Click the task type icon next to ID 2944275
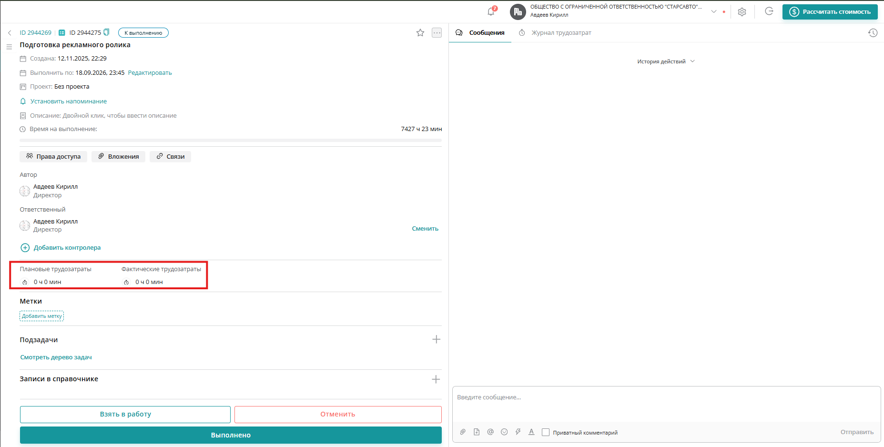This screenshot has height=447, width=884. (62, 33)
